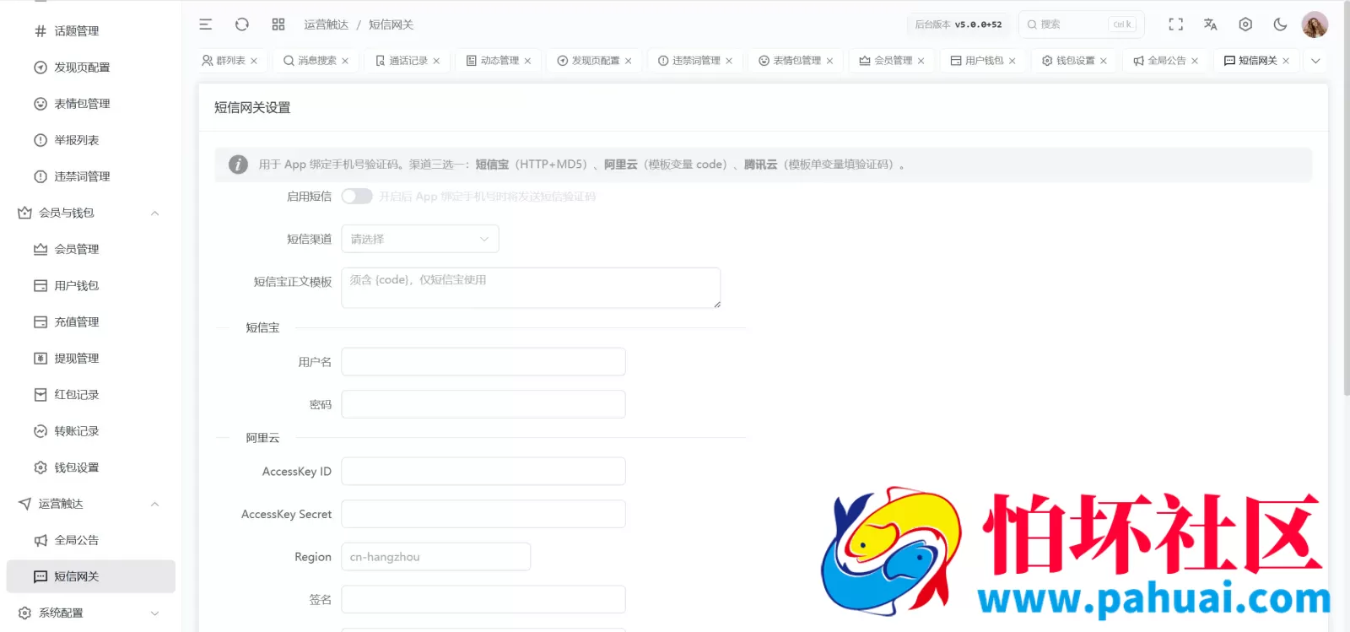Click the 短信宝 密码 input field
1350x632 pixels.
pos(483,404)
